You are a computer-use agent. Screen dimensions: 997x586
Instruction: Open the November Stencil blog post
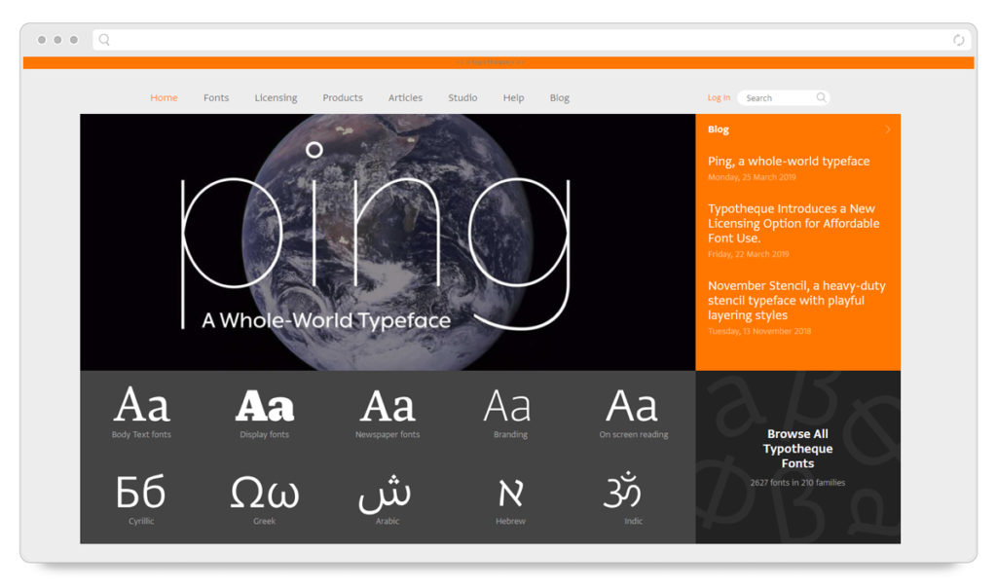pyautogui.click(x=796, y=300)
